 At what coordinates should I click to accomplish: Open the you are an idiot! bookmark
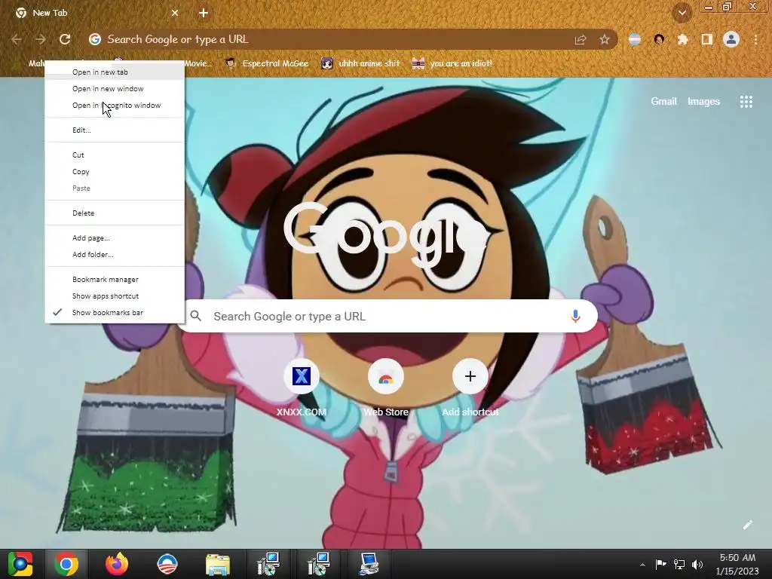pos(452,63)
